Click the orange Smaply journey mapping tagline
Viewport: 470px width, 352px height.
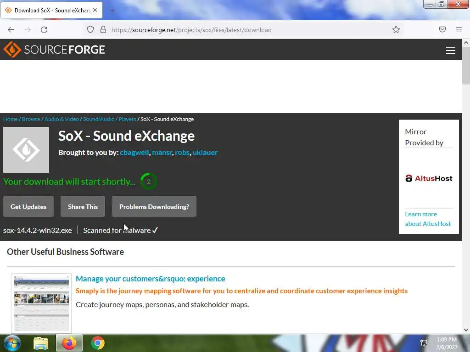pyautogui.click(x=241, y=291)
